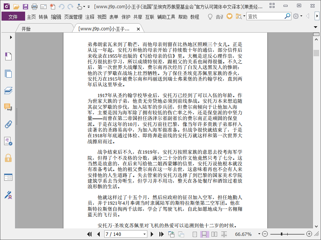Enable continuous facing view
This screenshot has width=321, height=240.
[x=224, y=234]
